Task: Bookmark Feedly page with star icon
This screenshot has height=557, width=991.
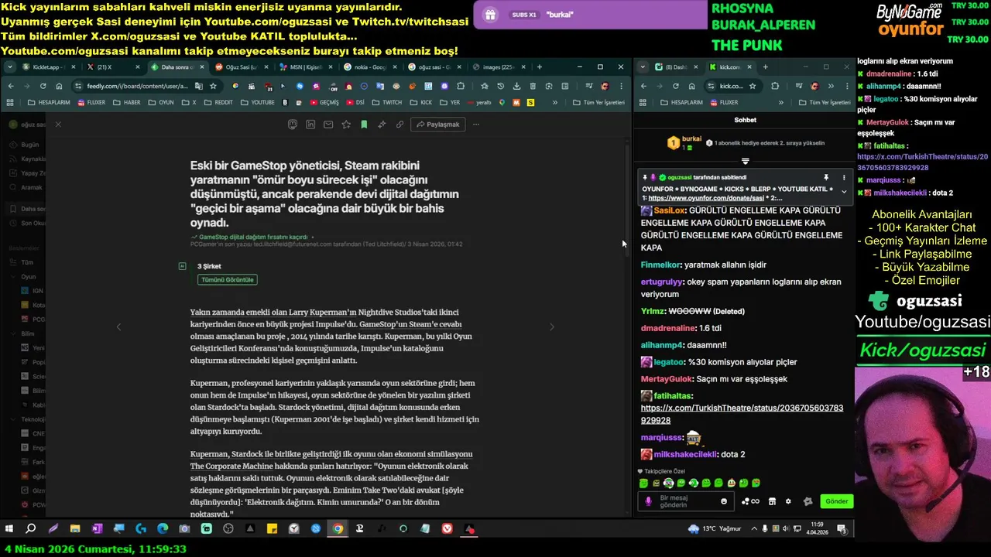Action: click(213, 86)
